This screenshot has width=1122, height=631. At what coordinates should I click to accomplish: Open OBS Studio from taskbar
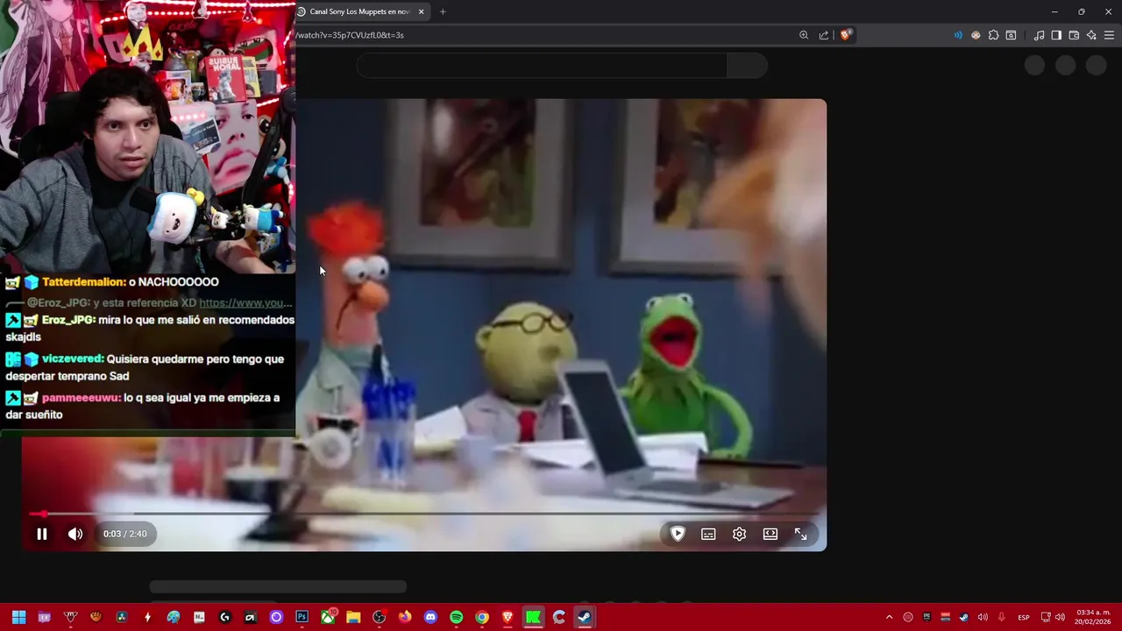coord(380,617)
